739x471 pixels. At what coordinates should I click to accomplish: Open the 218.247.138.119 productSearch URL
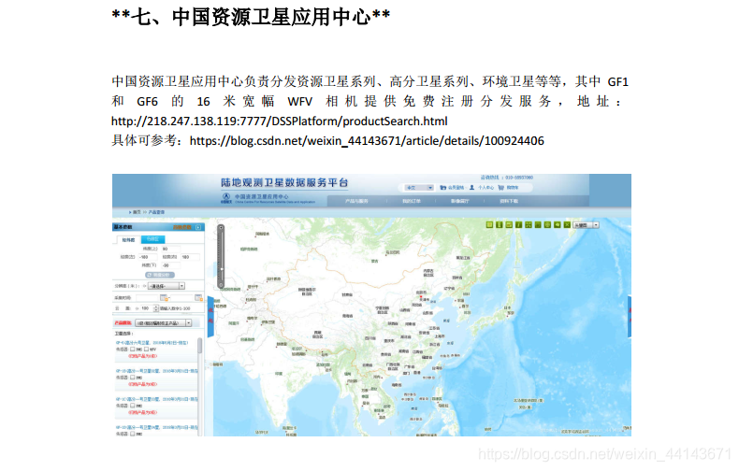click(x=279, y=121)
